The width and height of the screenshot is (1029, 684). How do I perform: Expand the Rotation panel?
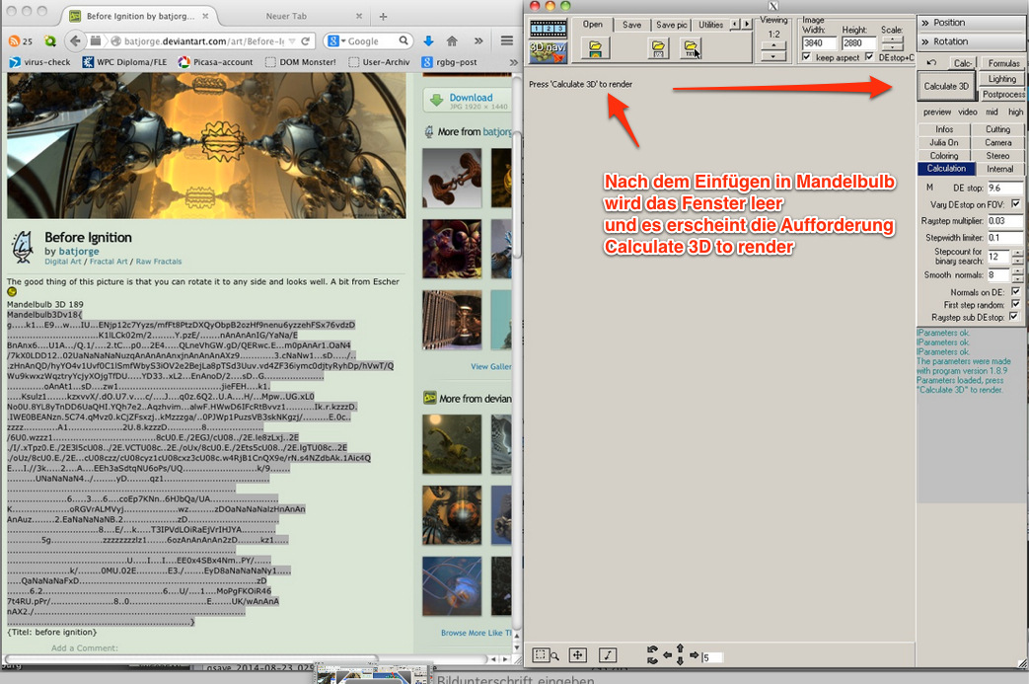[971, 41]
